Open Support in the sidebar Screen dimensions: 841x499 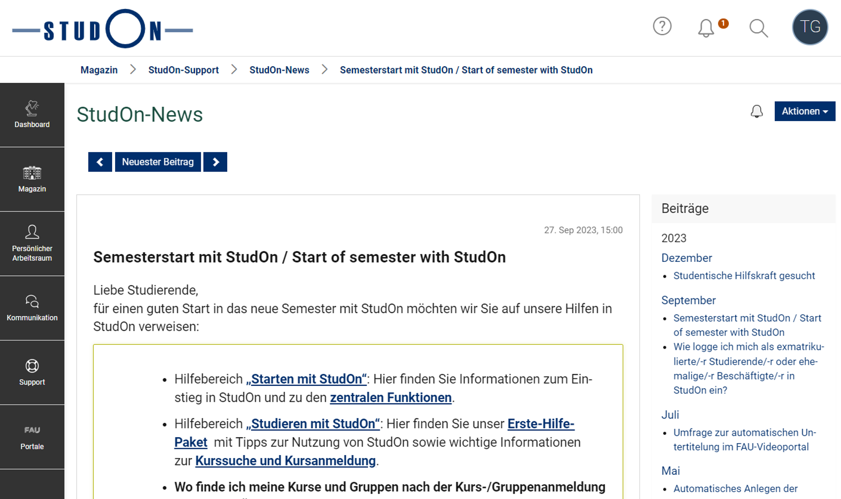coord(32,373)
